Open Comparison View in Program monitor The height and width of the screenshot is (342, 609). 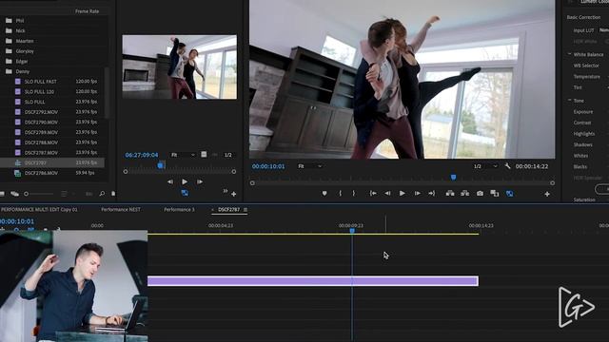click(495, 193)
